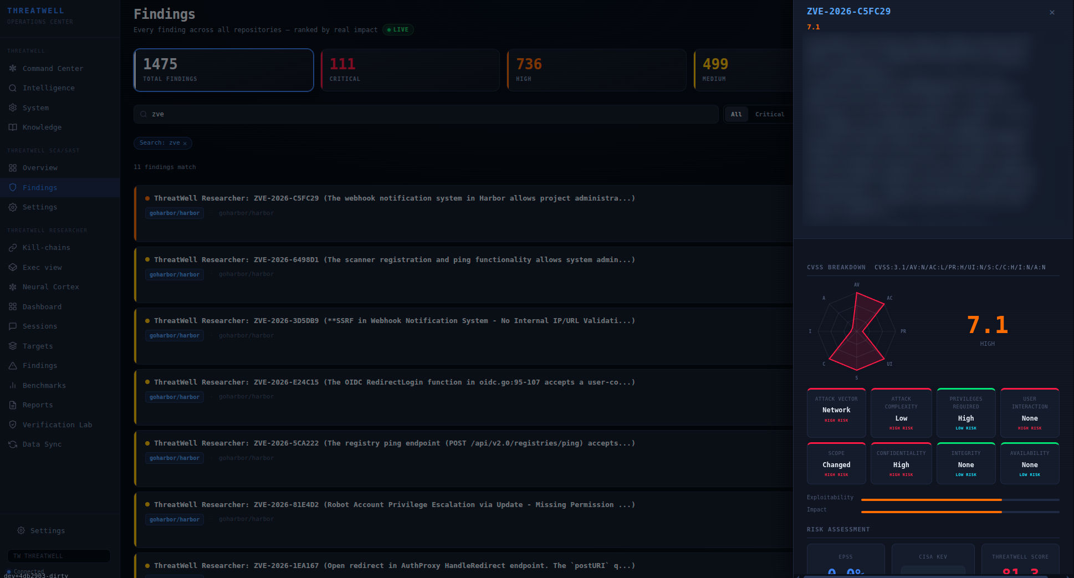Click the 1475 Total Findings card

click(x=224, y=70)
